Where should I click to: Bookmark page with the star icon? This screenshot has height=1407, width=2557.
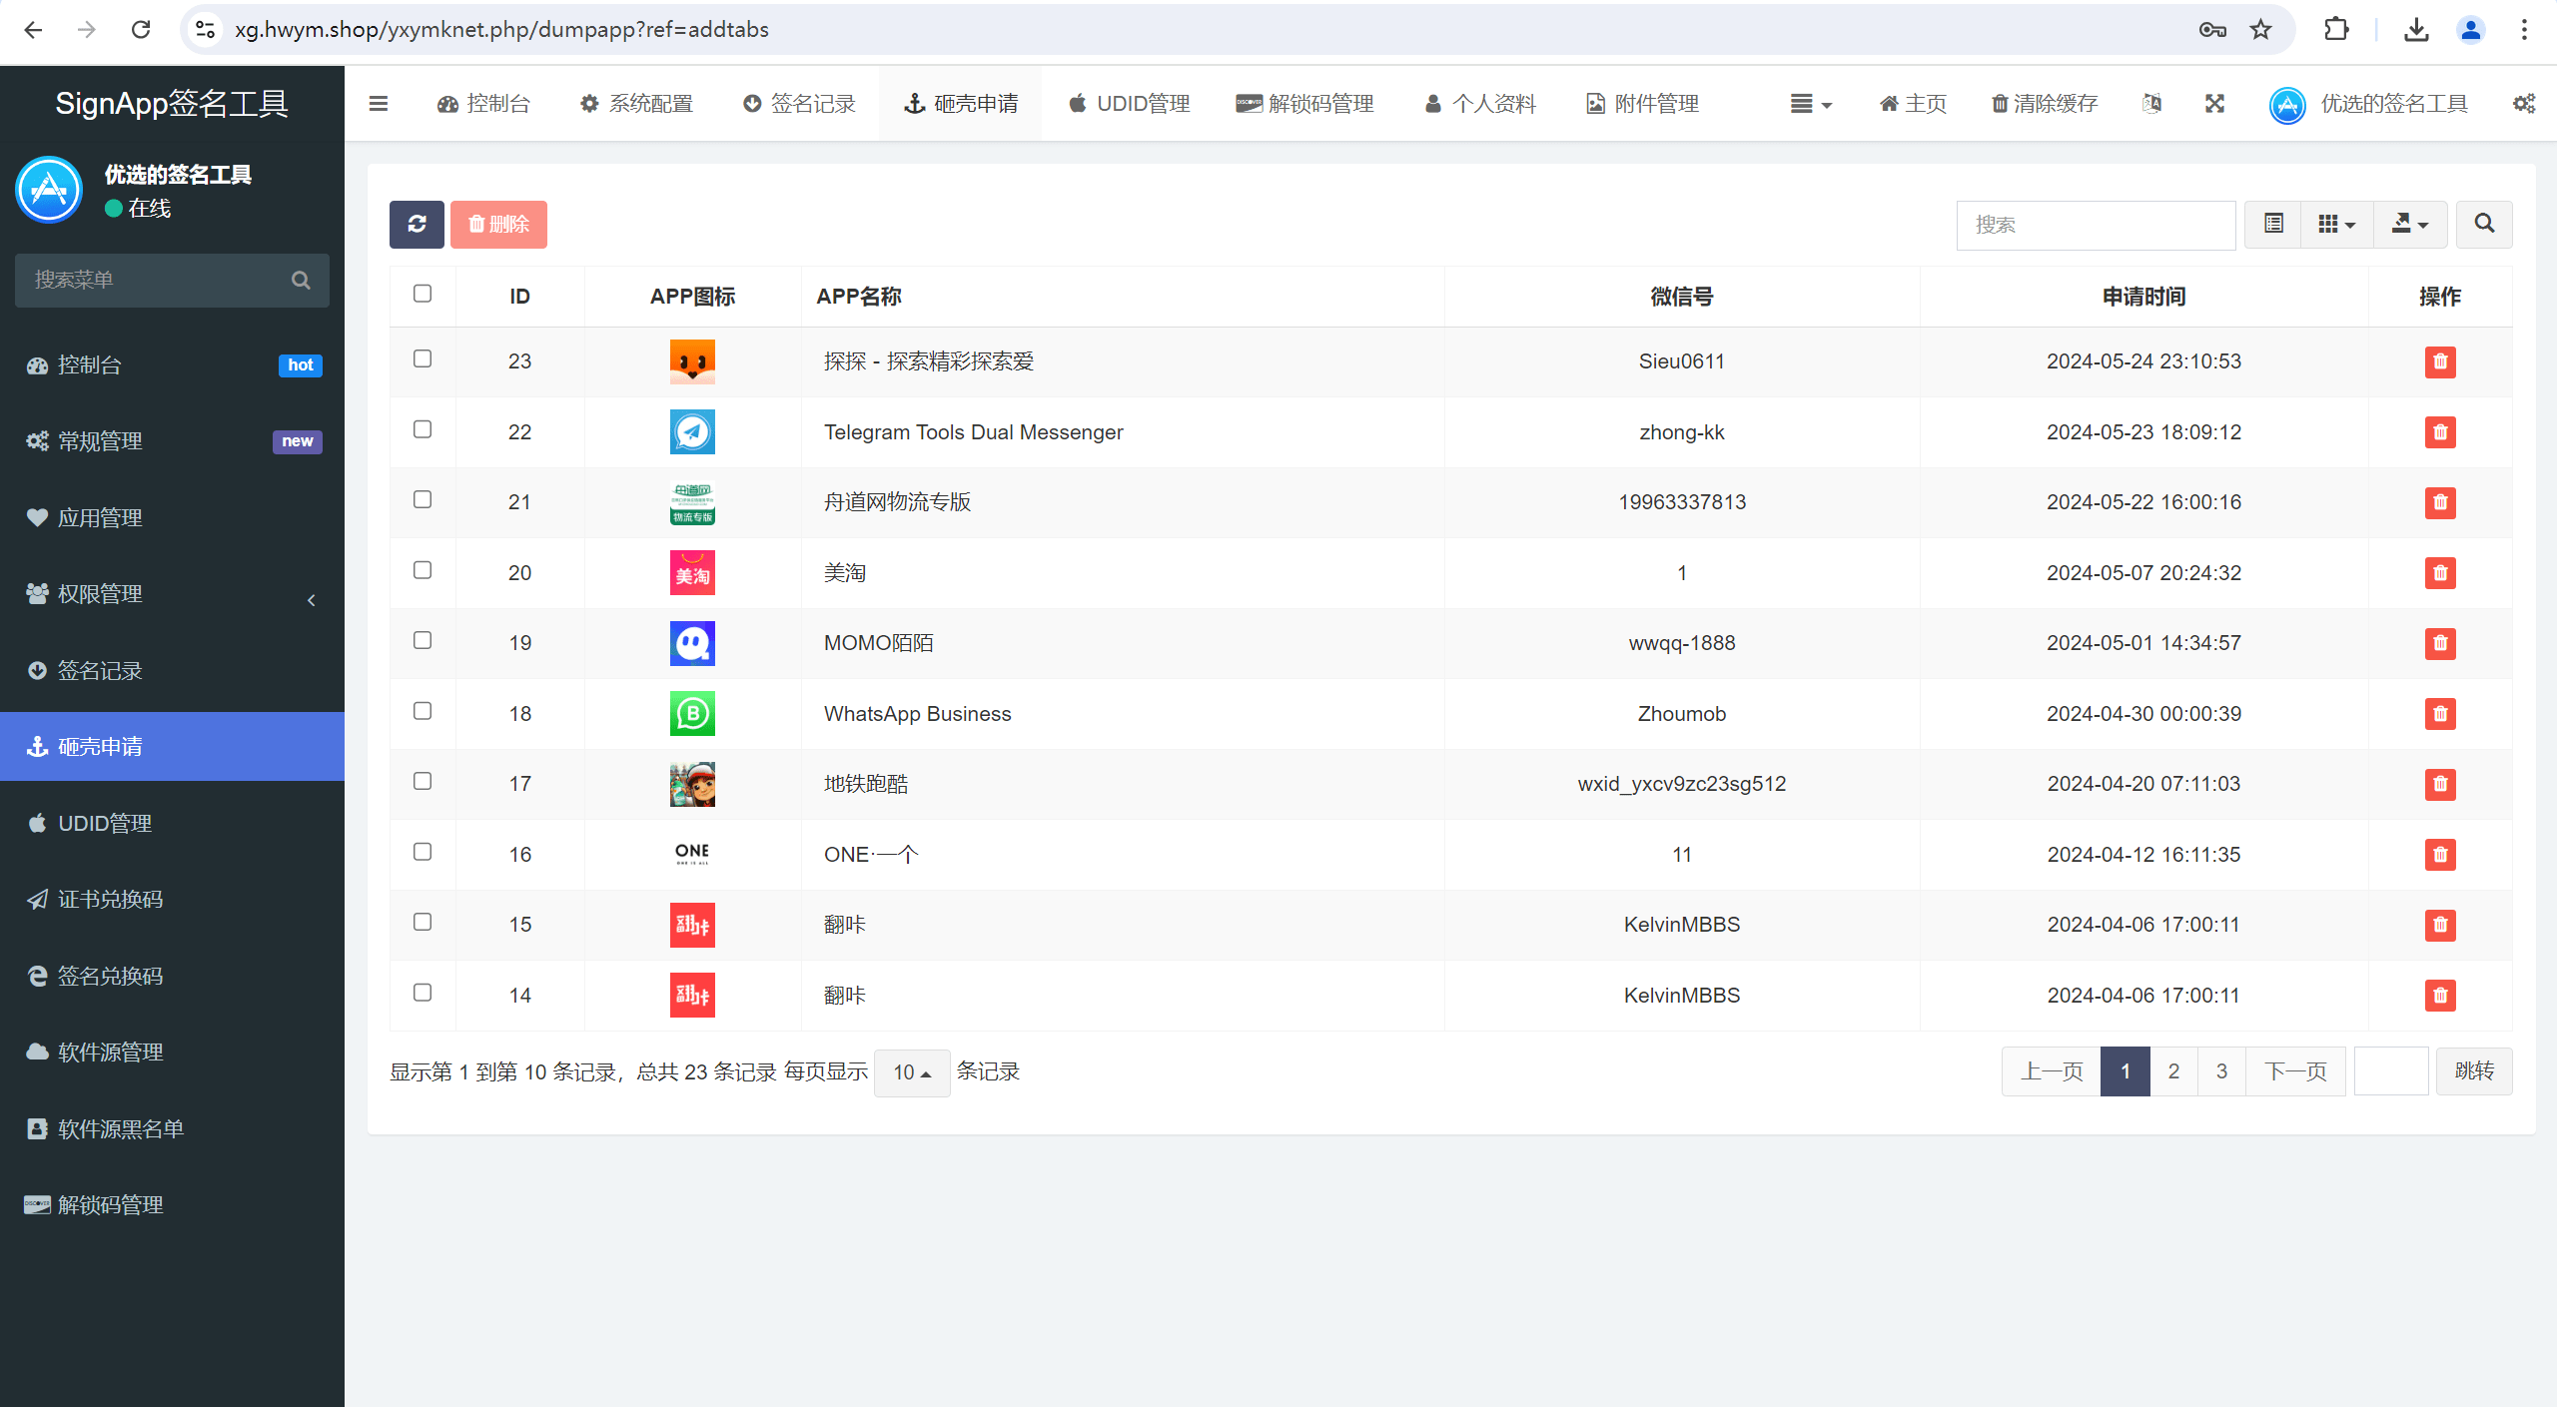tap(2260, 30)
